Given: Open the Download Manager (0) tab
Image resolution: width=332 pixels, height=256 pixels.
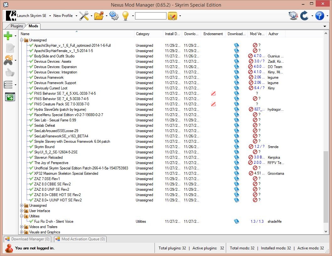Looking at the screenshot, I should pyautogui.click(x=28, y=239).
